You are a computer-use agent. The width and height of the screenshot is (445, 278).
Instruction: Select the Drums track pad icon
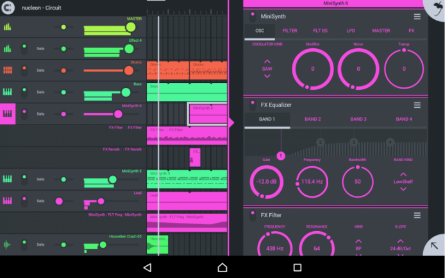[x=8, y=70]
